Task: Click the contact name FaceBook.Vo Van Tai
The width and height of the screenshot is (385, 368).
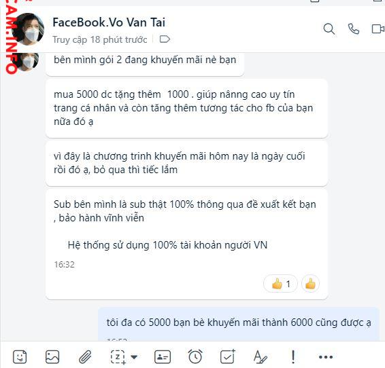Action: pos(109,22)
